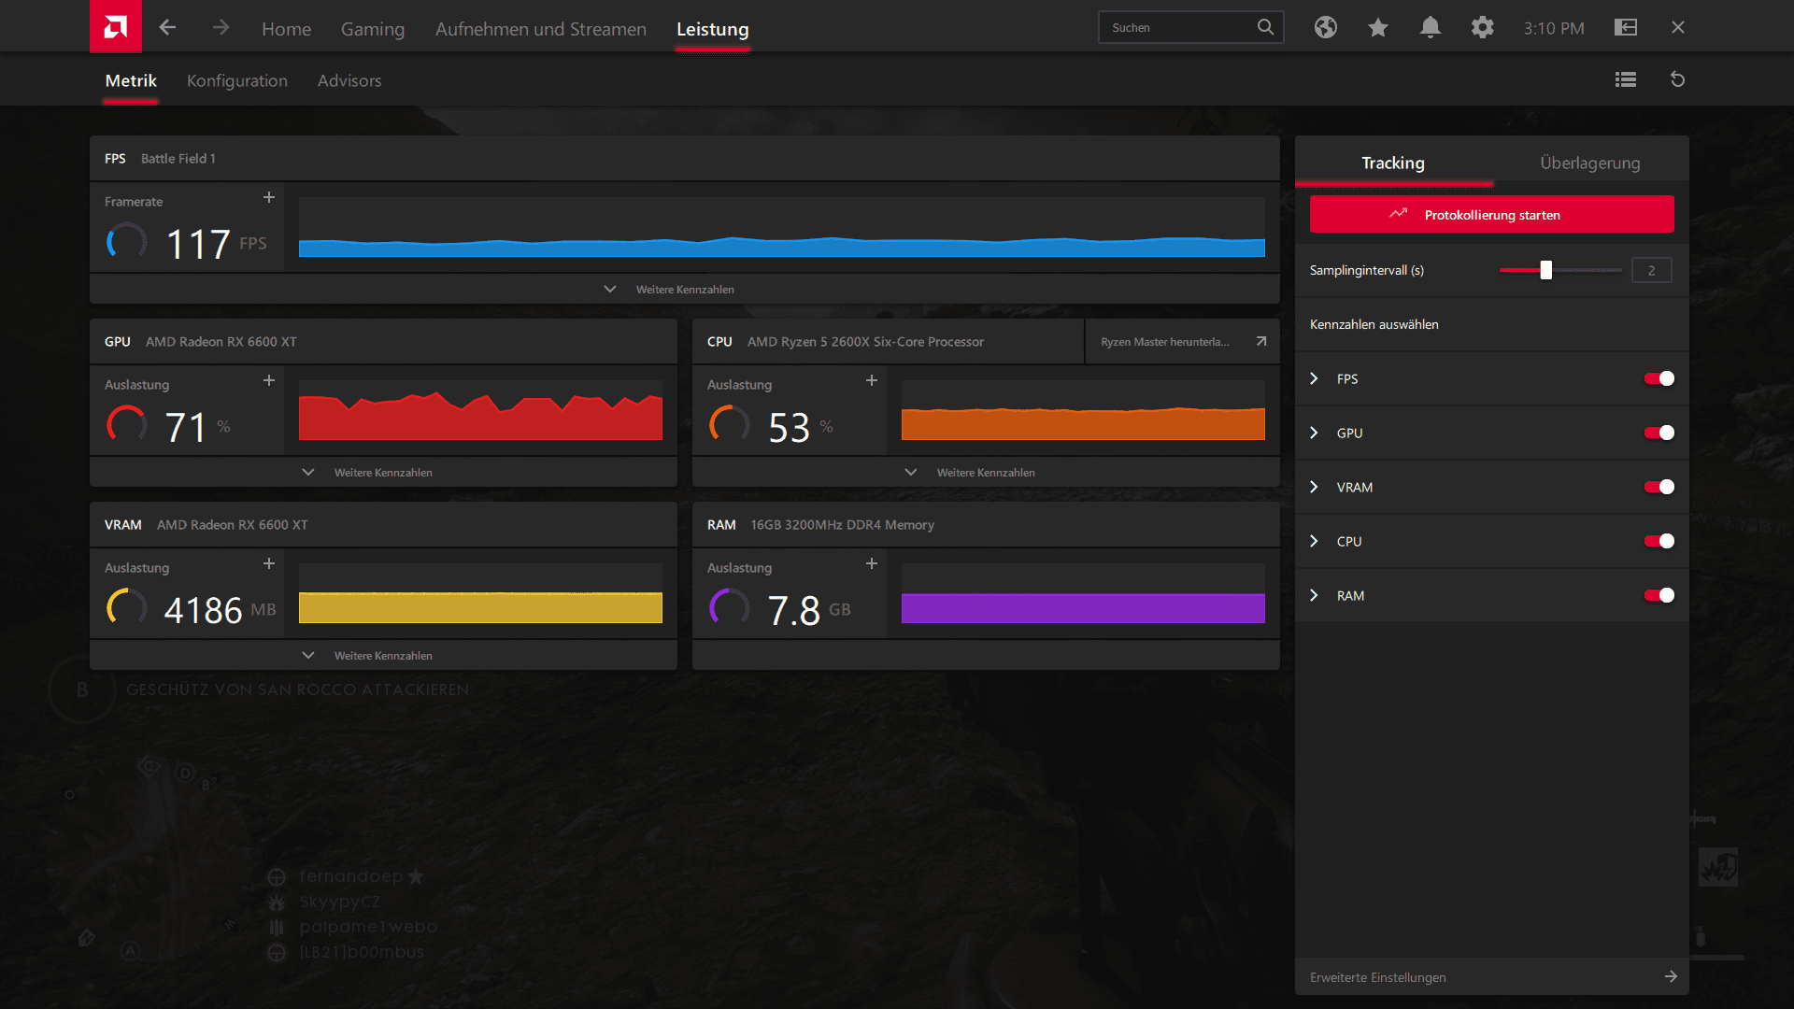The width and height of the screenshot is (1794, 1009).
Task: Add metric with plus in VRAM Auslastung tile
Action: pyautogui.click(x=269, y=563)
